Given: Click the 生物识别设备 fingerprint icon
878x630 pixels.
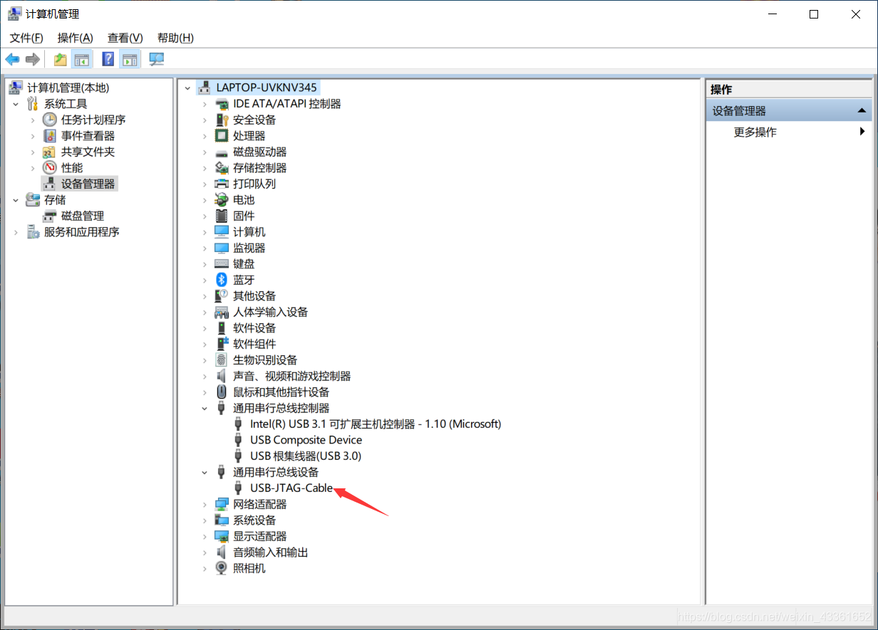Looking at the screenshot, I should click(222, 360).
